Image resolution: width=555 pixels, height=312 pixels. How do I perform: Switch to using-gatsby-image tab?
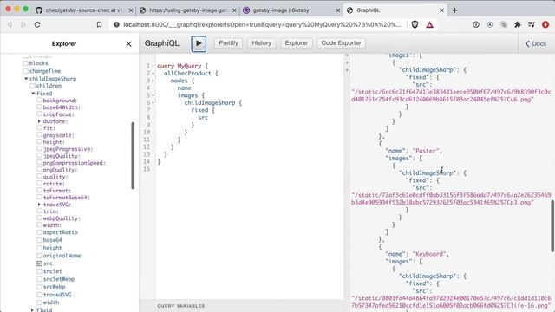[188, 10]
